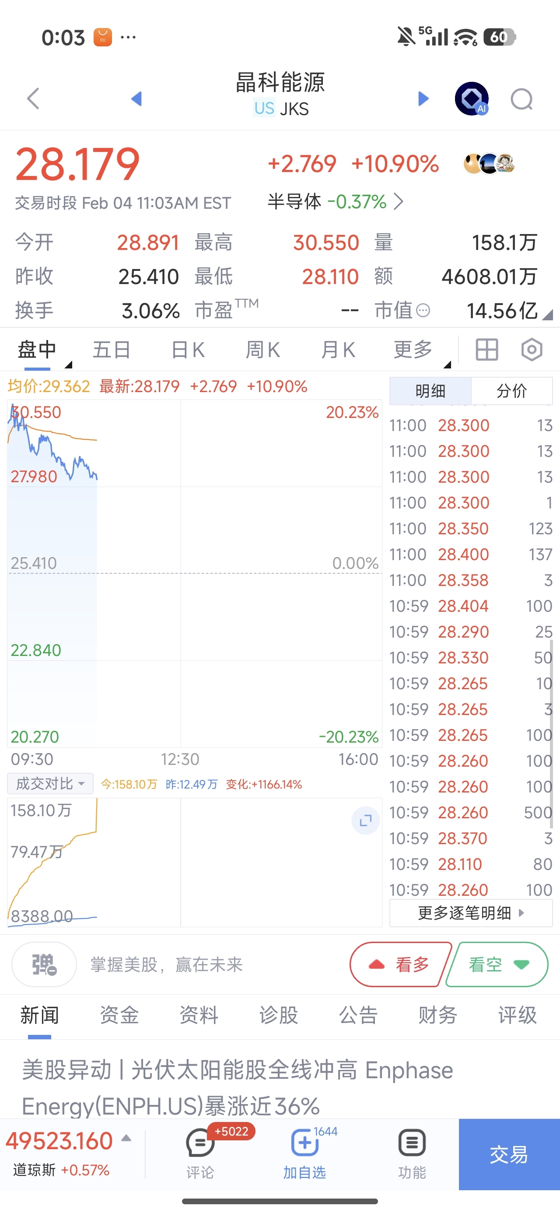Open the 成交对比 dropdown
The image size is (560, 1213).
click(x=50, y=784)
